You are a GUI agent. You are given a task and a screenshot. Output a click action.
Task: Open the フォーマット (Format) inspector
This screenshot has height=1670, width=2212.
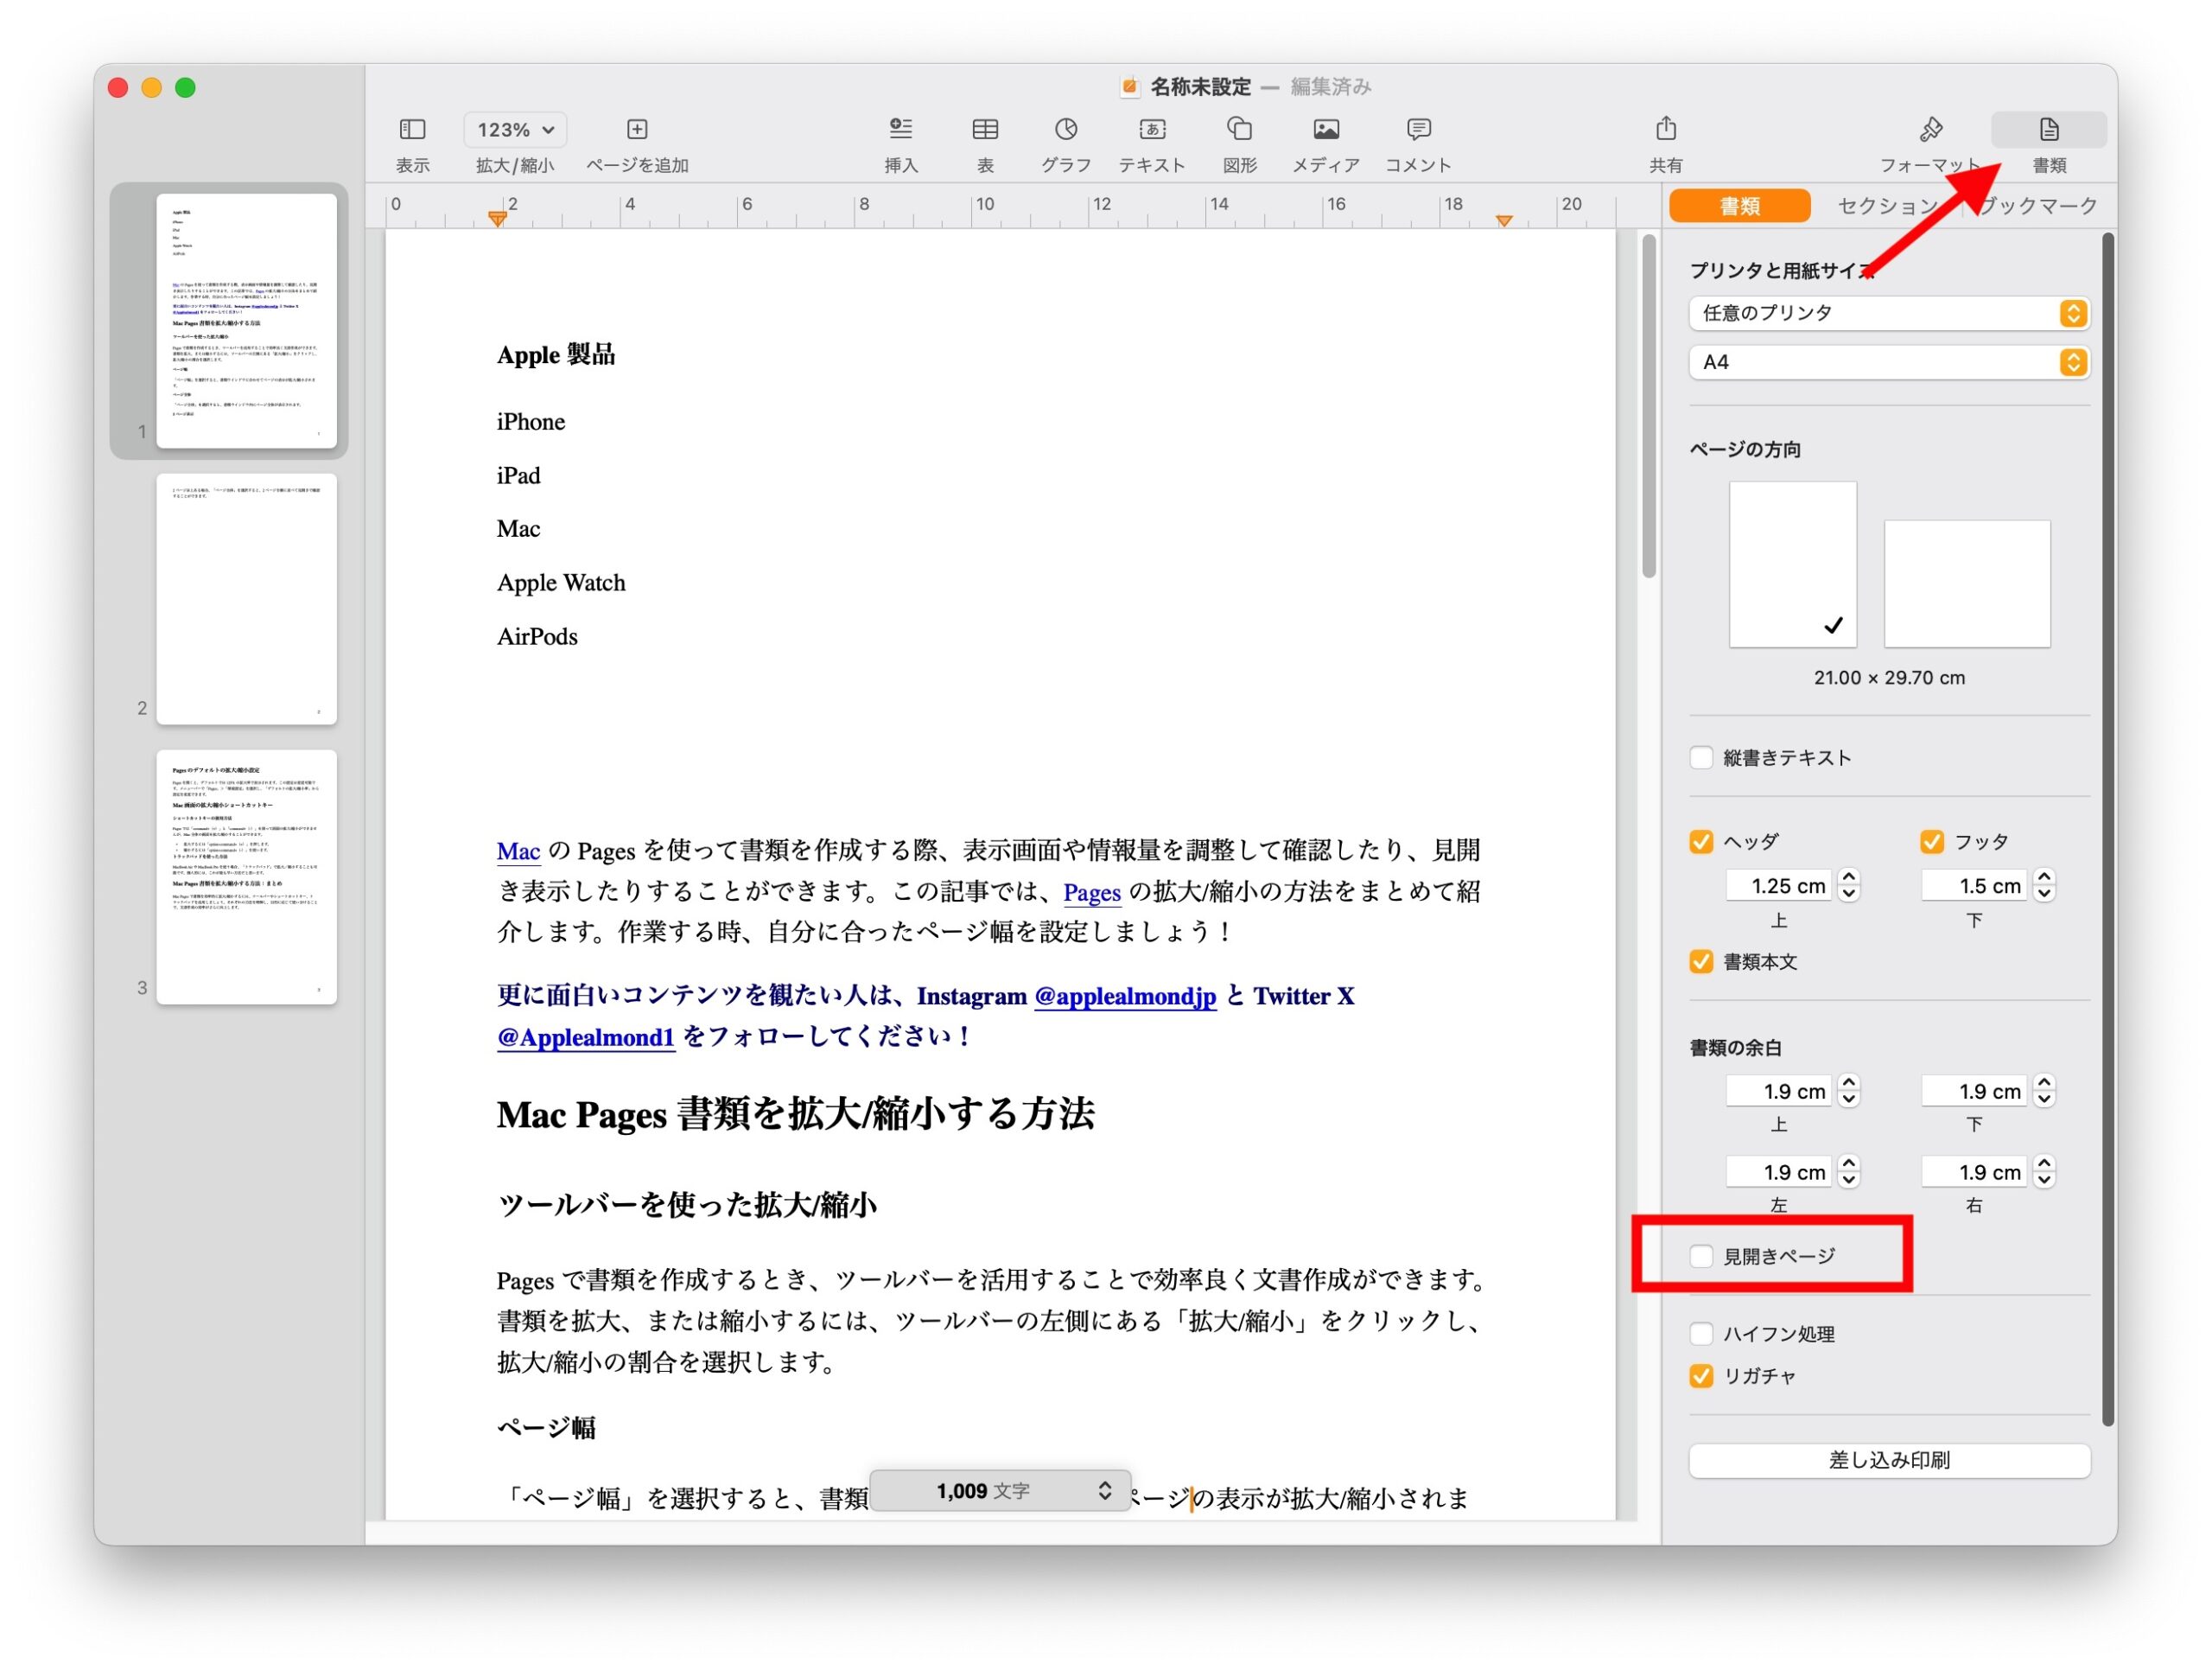coord(1930,129)
